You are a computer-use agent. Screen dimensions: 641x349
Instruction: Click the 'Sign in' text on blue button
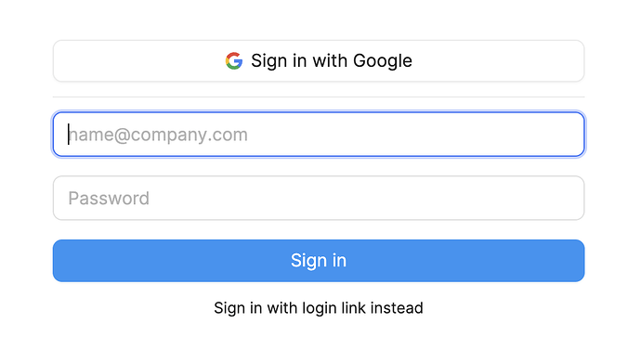tap(319, 261)
